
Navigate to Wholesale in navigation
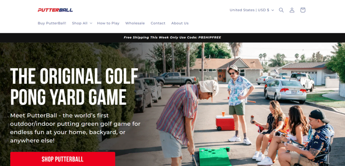[135, 23]
